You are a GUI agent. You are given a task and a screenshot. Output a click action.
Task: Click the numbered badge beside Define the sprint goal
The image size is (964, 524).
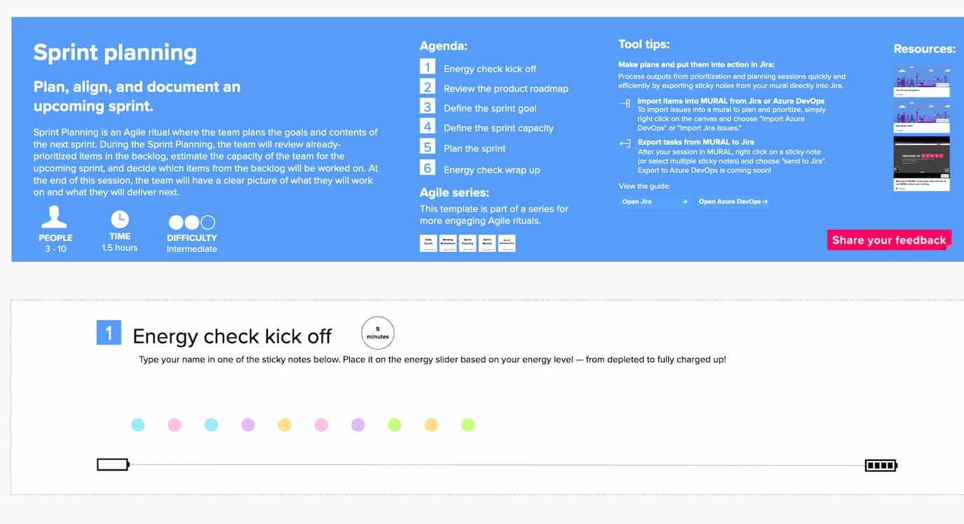click(427, 108)
